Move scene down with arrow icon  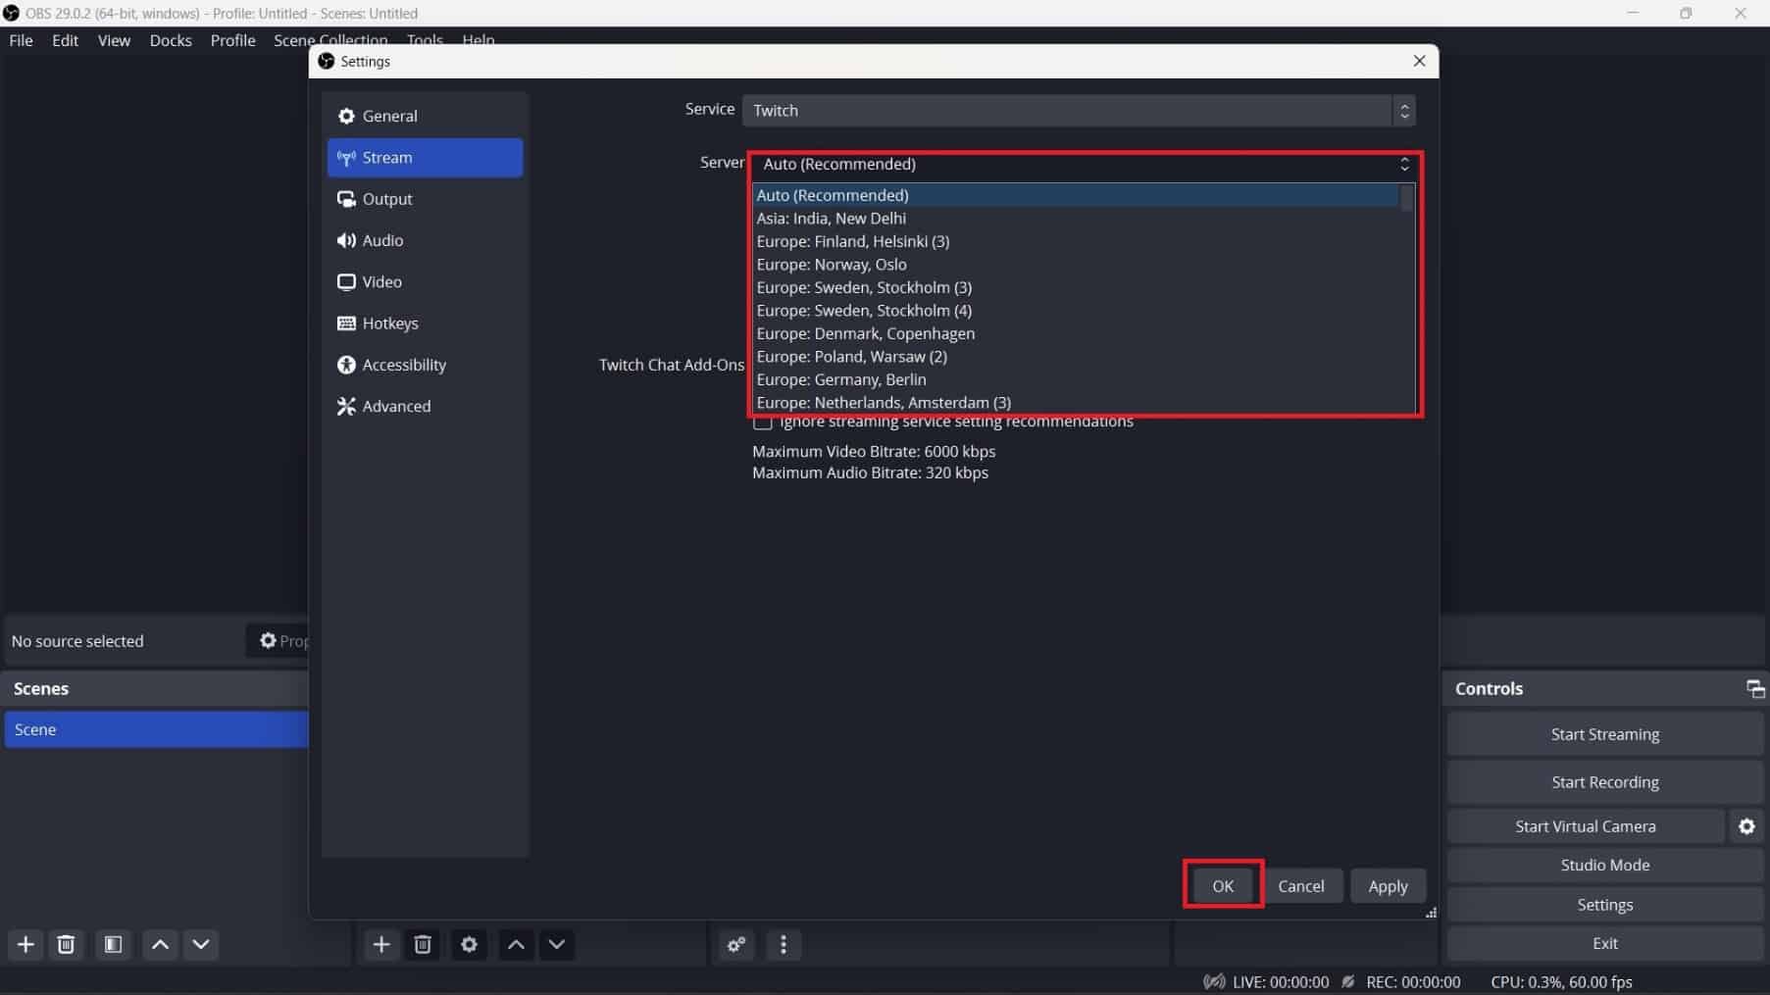[x=201, y=945]
